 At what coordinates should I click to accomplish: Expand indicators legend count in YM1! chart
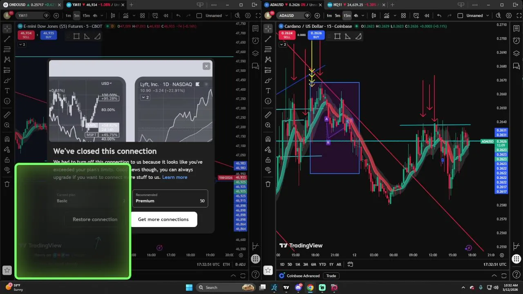click(22, 45)
